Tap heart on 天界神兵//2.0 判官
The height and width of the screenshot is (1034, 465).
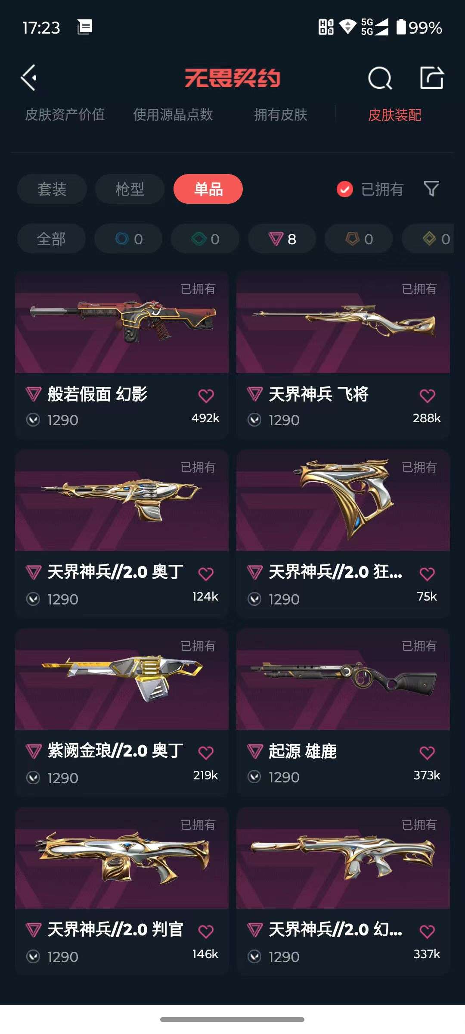[206, 931]
